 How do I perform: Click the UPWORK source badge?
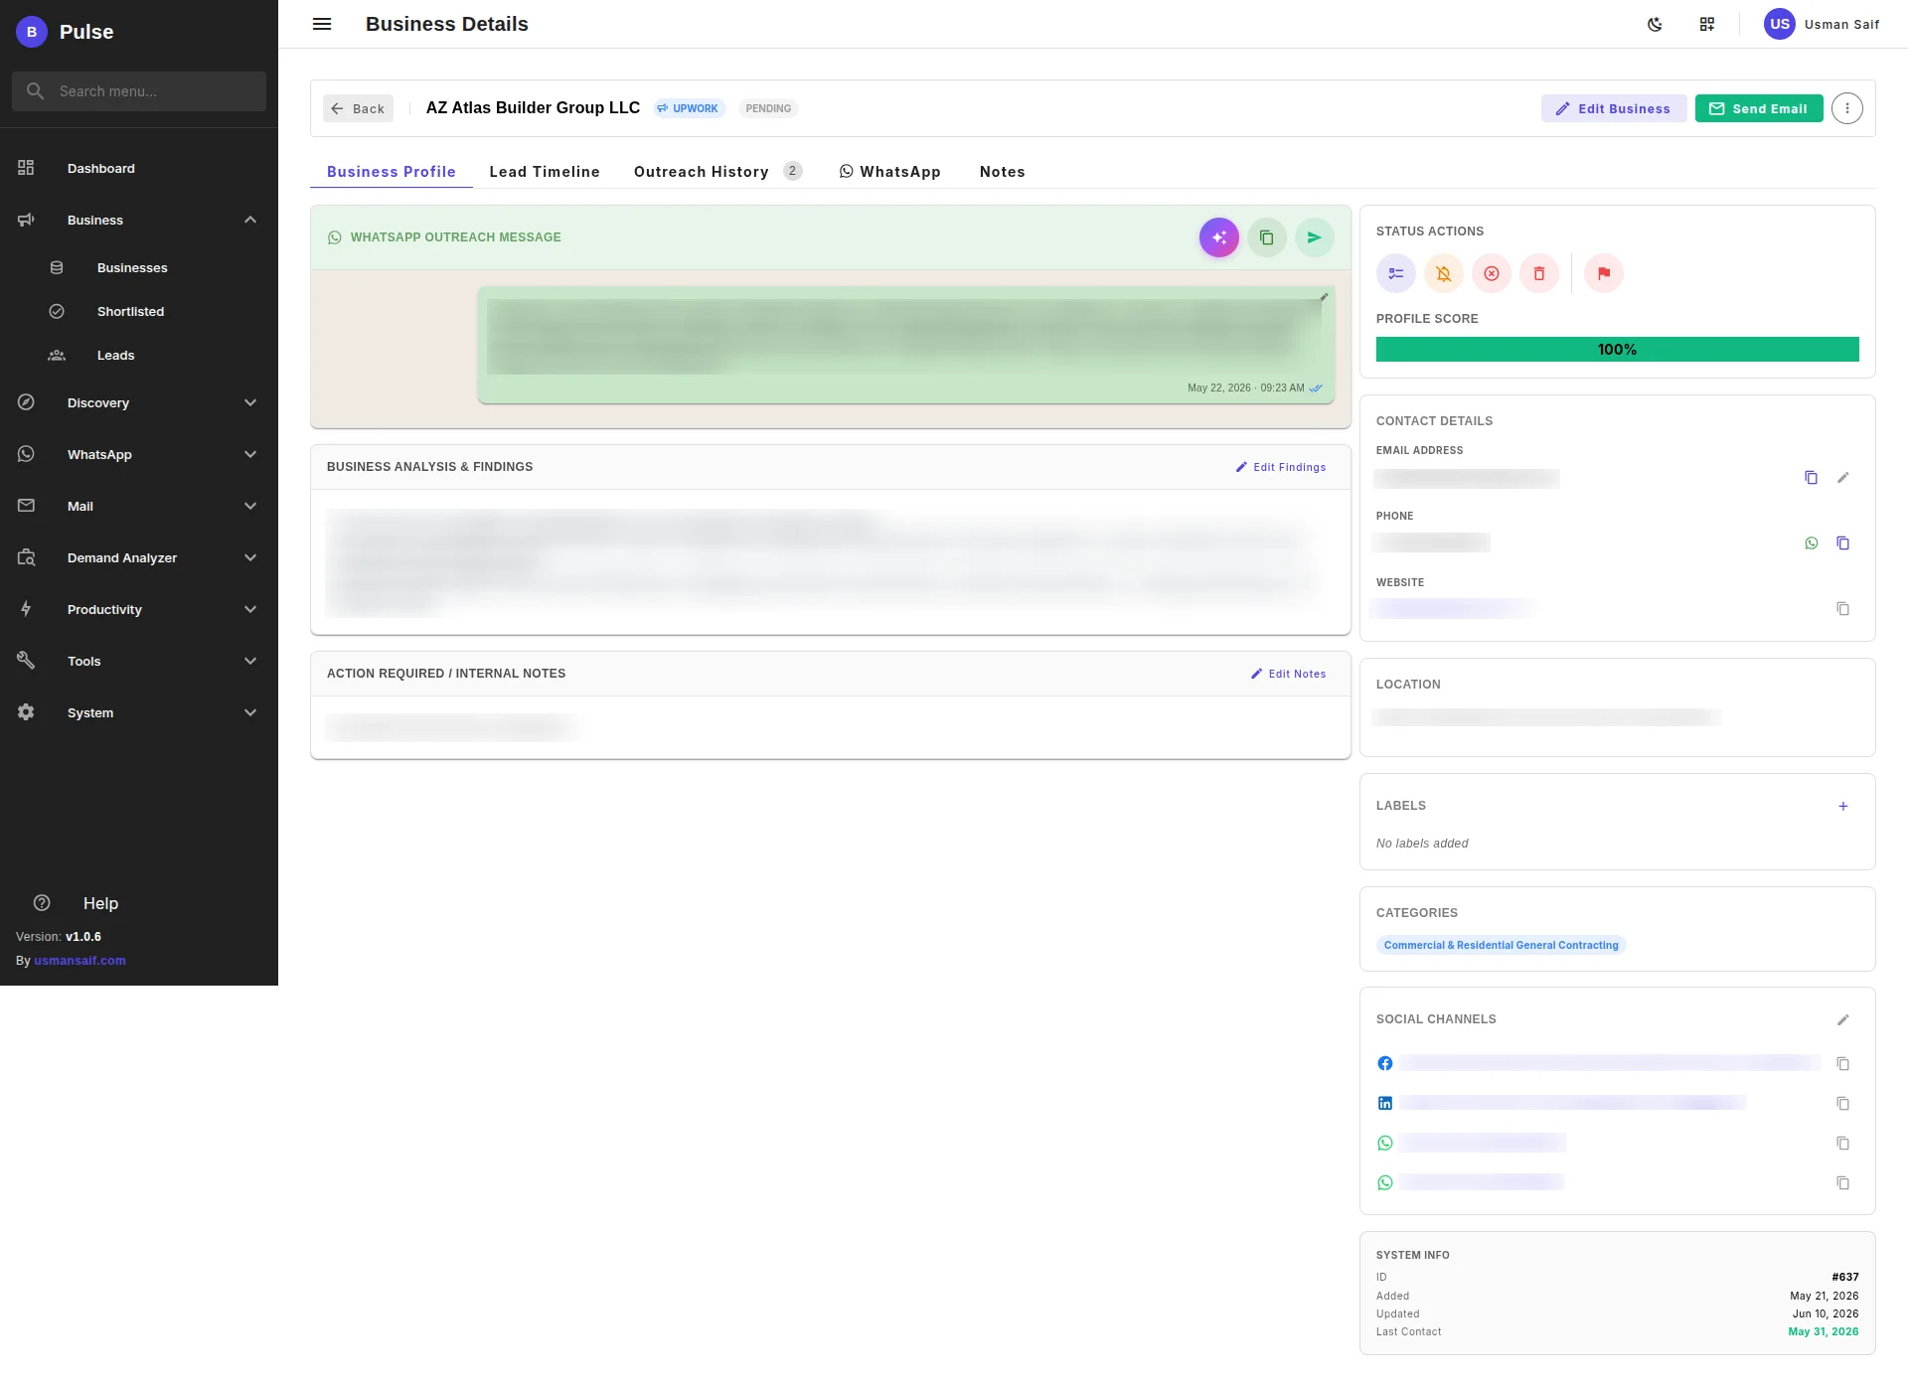pyautogui.click(x=689, y=108)
